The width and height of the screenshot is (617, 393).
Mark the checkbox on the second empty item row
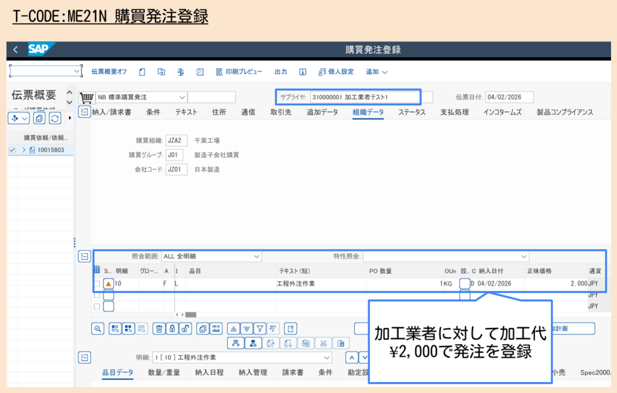click(98, 306)
